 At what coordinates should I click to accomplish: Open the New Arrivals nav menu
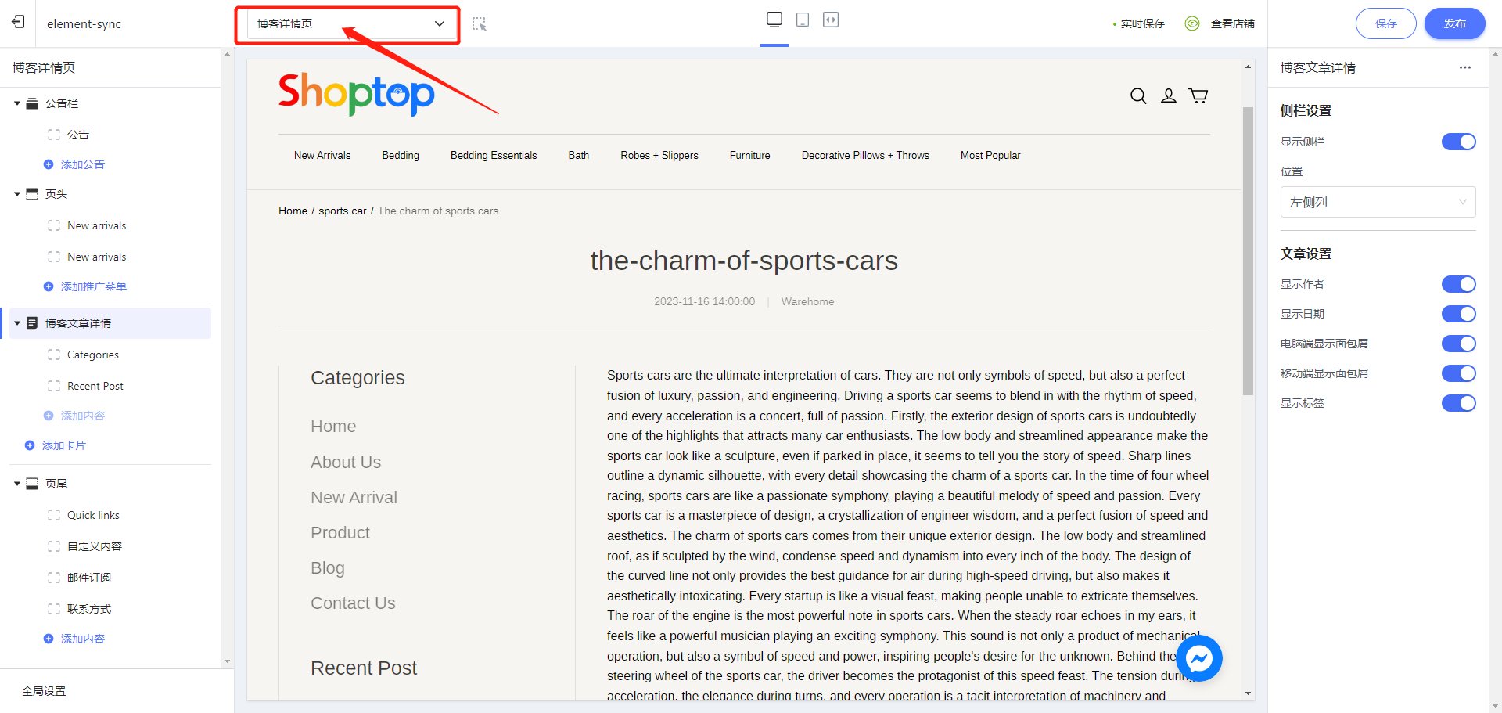pos(322,156)
